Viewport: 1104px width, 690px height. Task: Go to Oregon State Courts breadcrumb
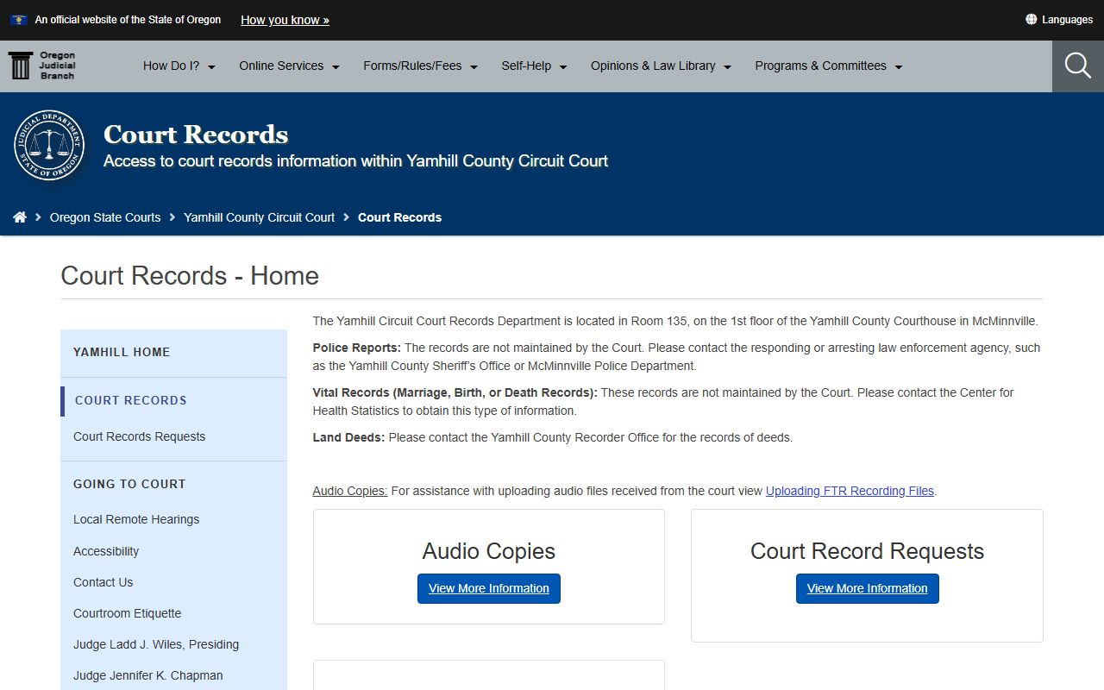click(x=105, y=217)
